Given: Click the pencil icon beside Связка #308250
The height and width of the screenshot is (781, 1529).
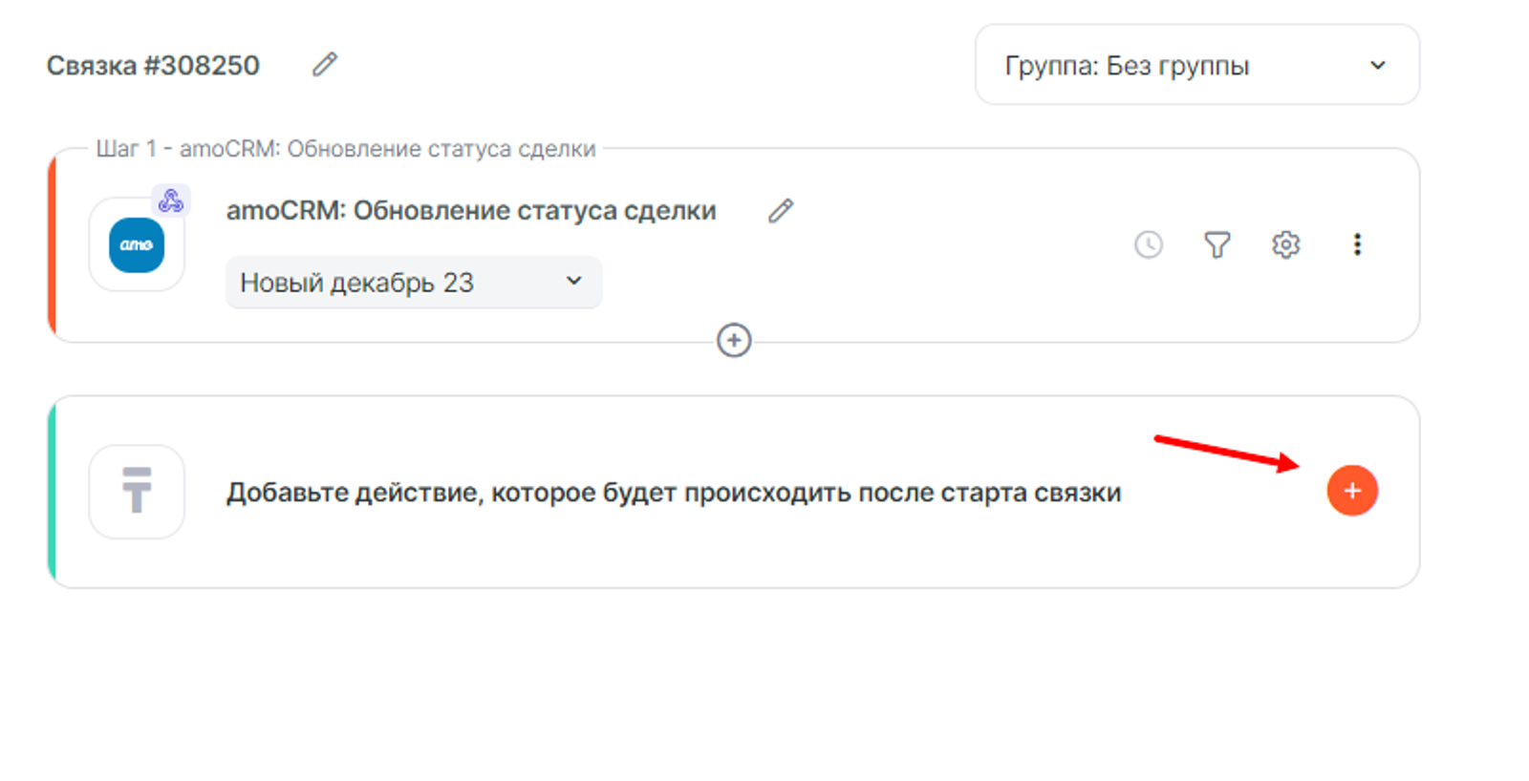Looking at the screenshot, I should click(x=325, y=65).
